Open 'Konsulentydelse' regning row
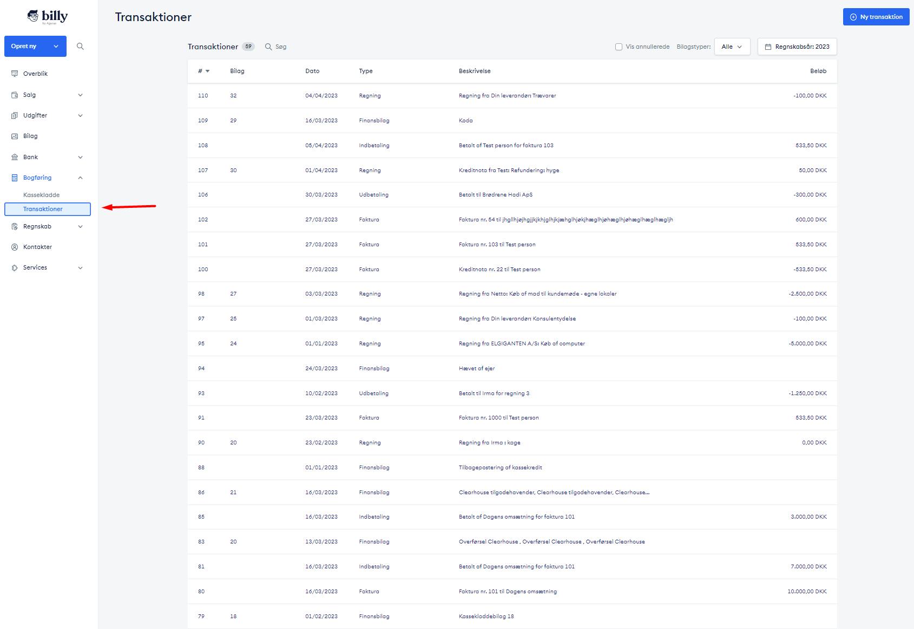The image size is (914, 629). point(512,319)
